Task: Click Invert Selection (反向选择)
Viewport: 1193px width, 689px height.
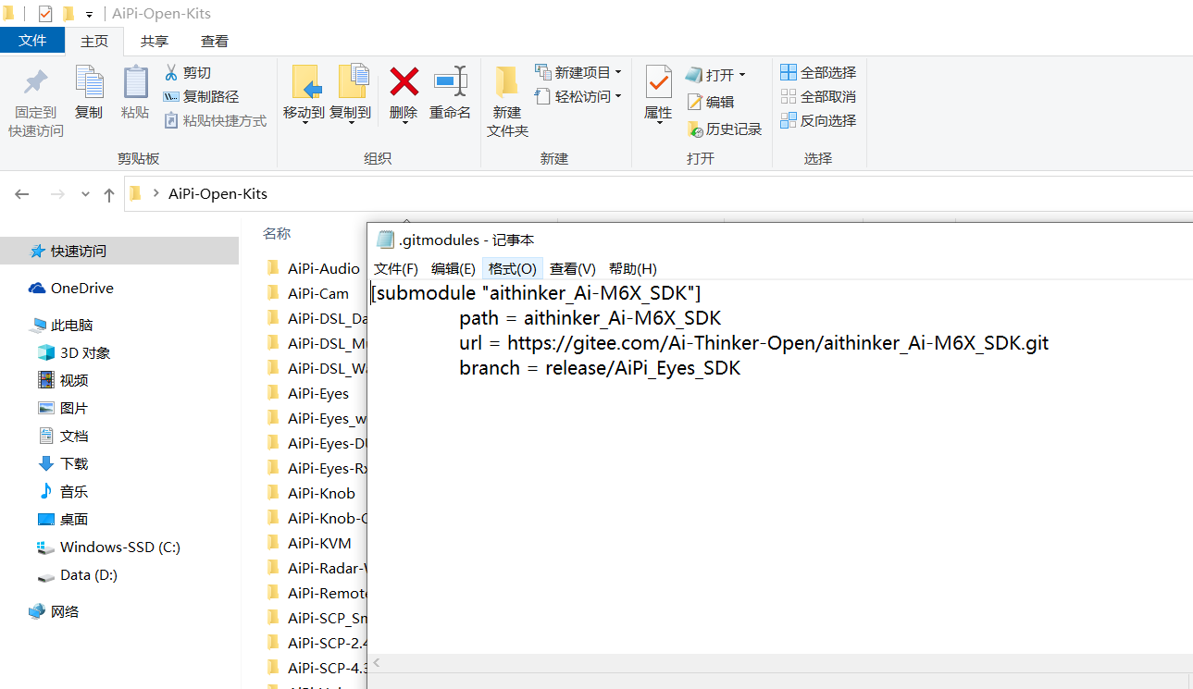Action: (x=818, y=120)
